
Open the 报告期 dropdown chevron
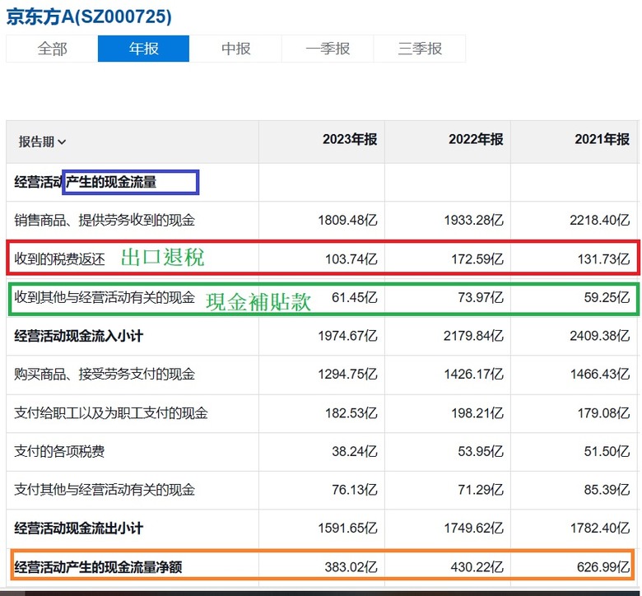coord(62,142)
